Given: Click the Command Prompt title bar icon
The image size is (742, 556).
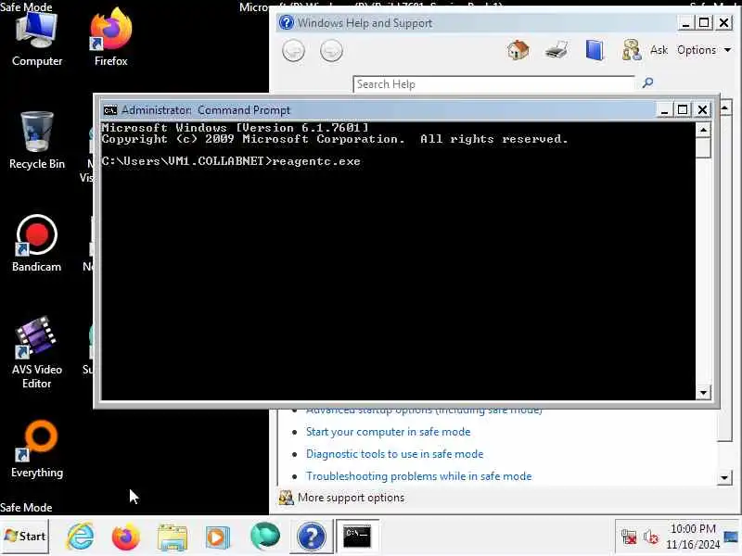Looking at the screenshot, I should [109, 110].
